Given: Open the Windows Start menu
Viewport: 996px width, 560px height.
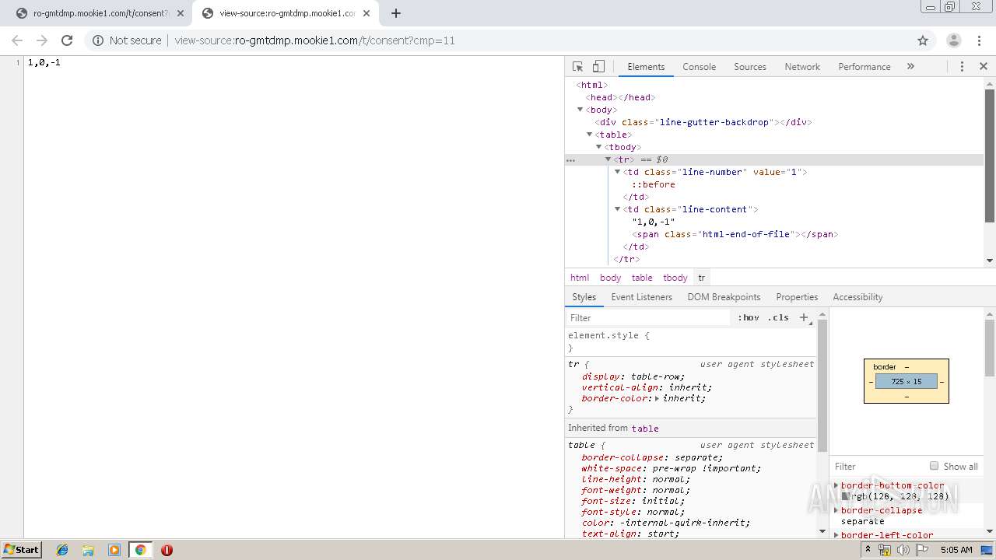Looking at the screenshot, I should click(22, 549).
